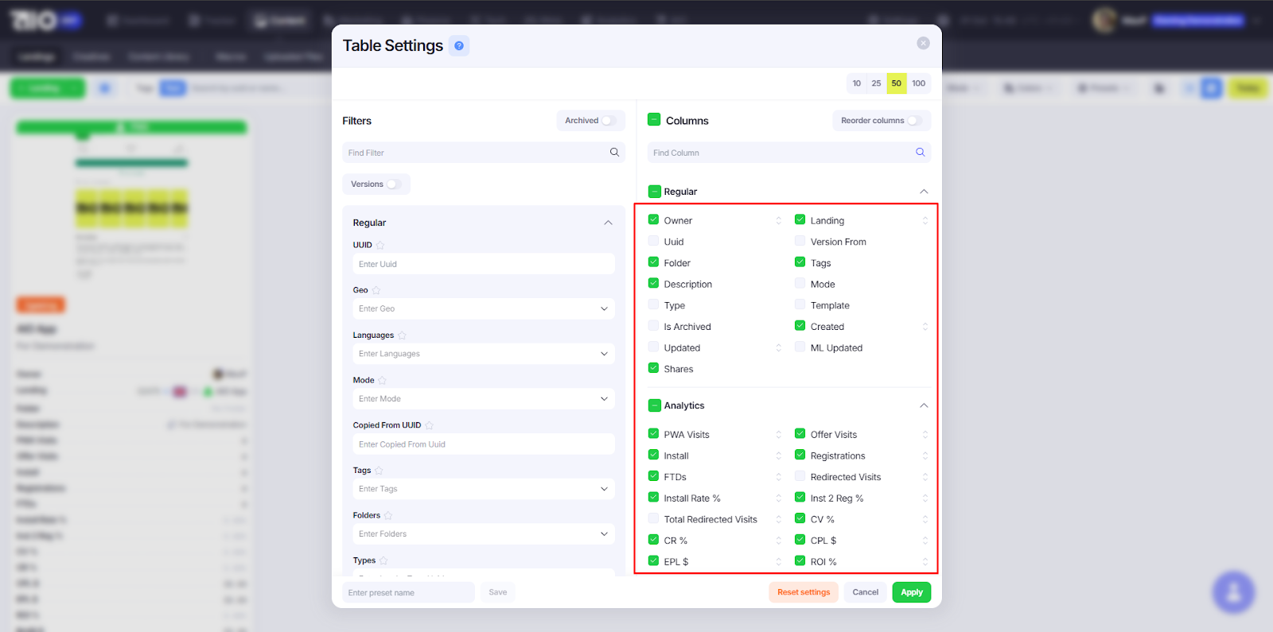Select 25 rows per page
The height and width of the screenshot is (632, 1273).
[876, 83]
